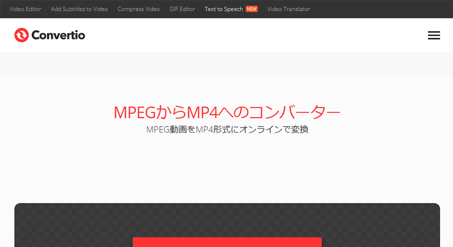This screenshot has height=247, width=453.
Task: Open the hamburger menu icon
Action: [434, 35]
